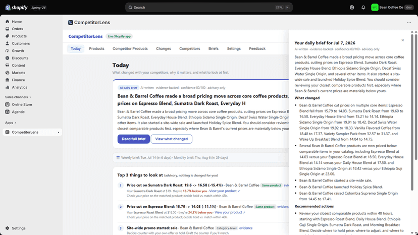Click the CompetitorLens brand link

click(85, 36)
